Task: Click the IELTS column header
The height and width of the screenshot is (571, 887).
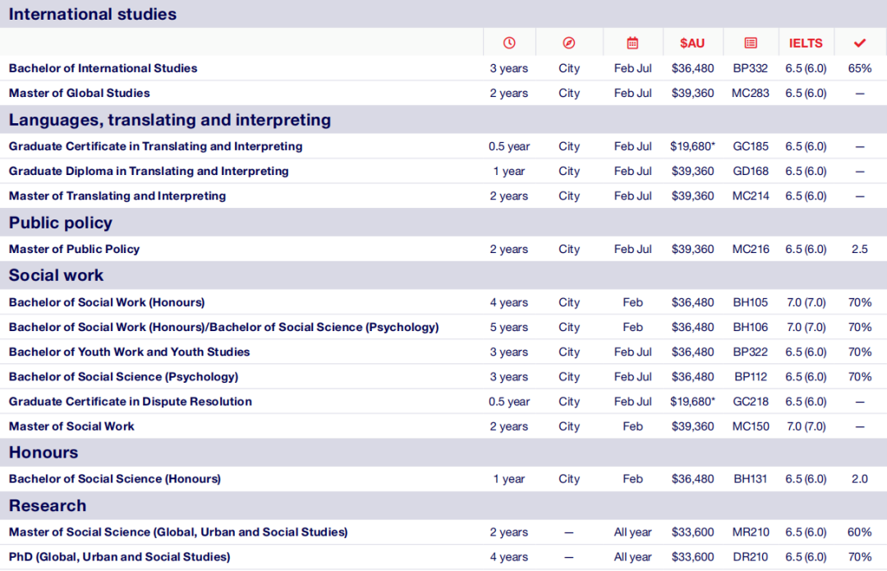Action: pos(806,43)
